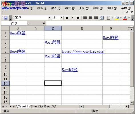
Task: Click into the formula bar
Action: coord(90,23)
